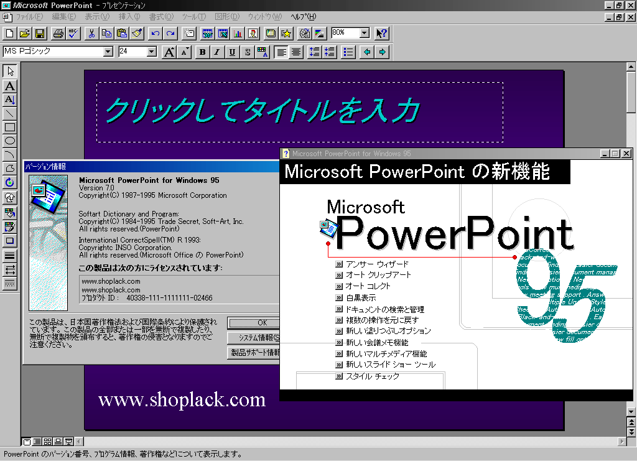Save using the floppy disk icon
The height and width of the screenshot is (461, 637).
(40, 34)
